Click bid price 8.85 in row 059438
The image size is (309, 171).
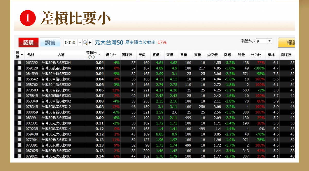160,134
